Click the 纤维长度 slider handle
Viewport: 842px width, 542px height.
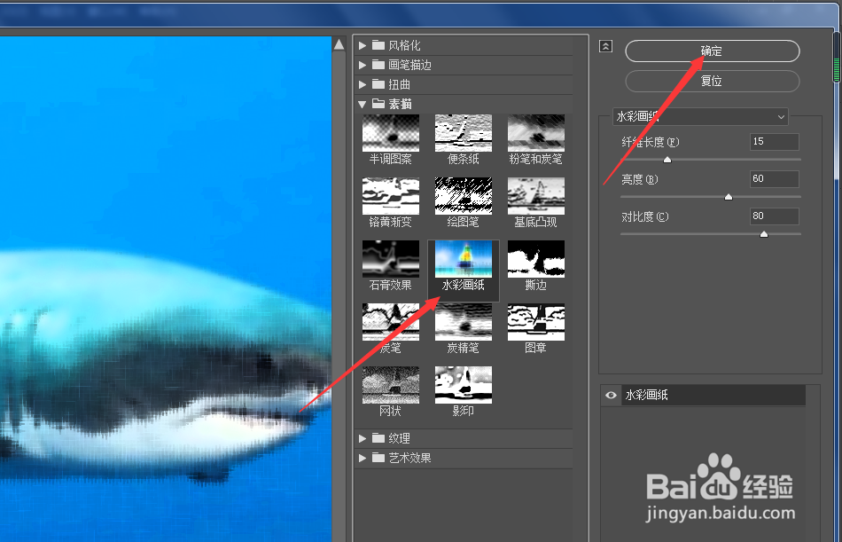(x=667, y=160)
